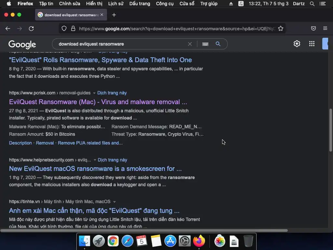Go back to the previous page
Screen dimensions: 333x250
tap(8, 29)
